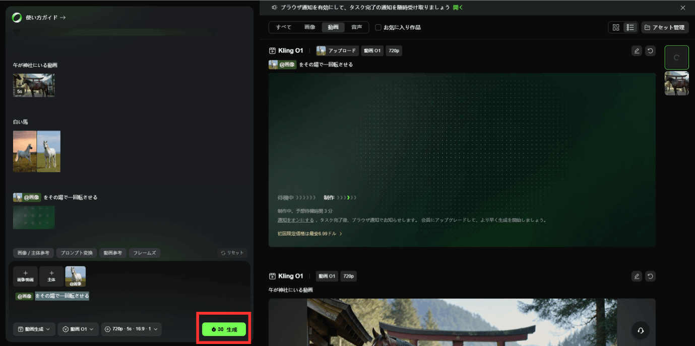Click the リセット button

tap(232, 253)
